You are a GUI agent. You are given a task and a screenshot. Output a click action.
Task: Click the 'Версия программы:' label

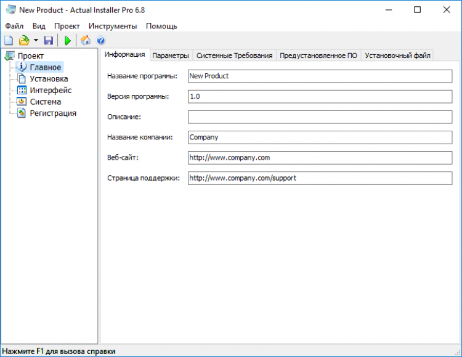tap(138, 96)
